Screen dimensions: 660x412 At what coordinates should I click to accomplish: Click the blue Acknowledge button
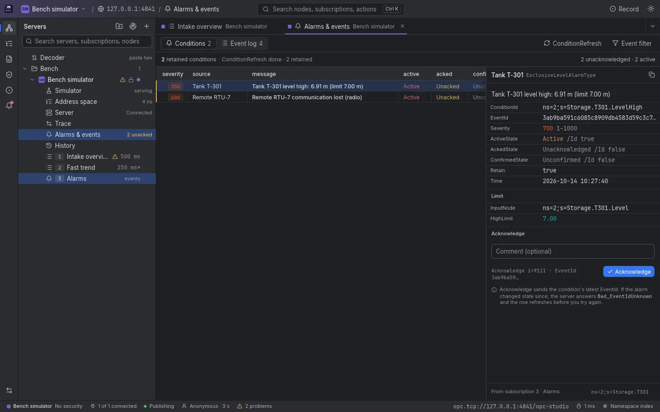[629, 271]
